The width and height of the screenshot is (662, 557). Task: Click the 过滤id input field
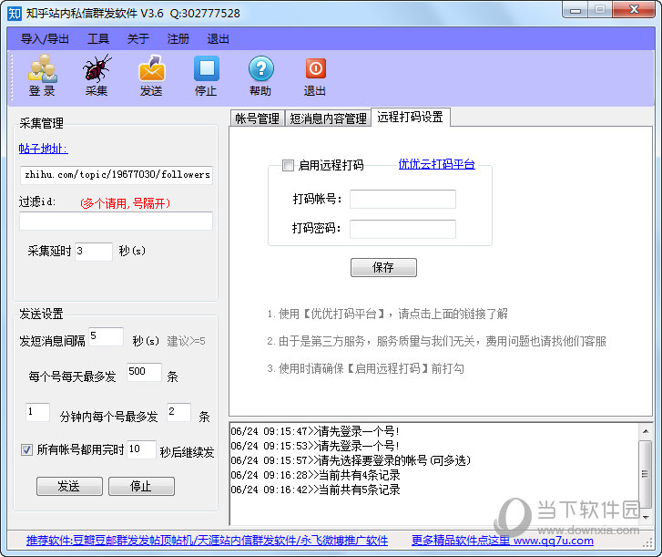[117, 221]
